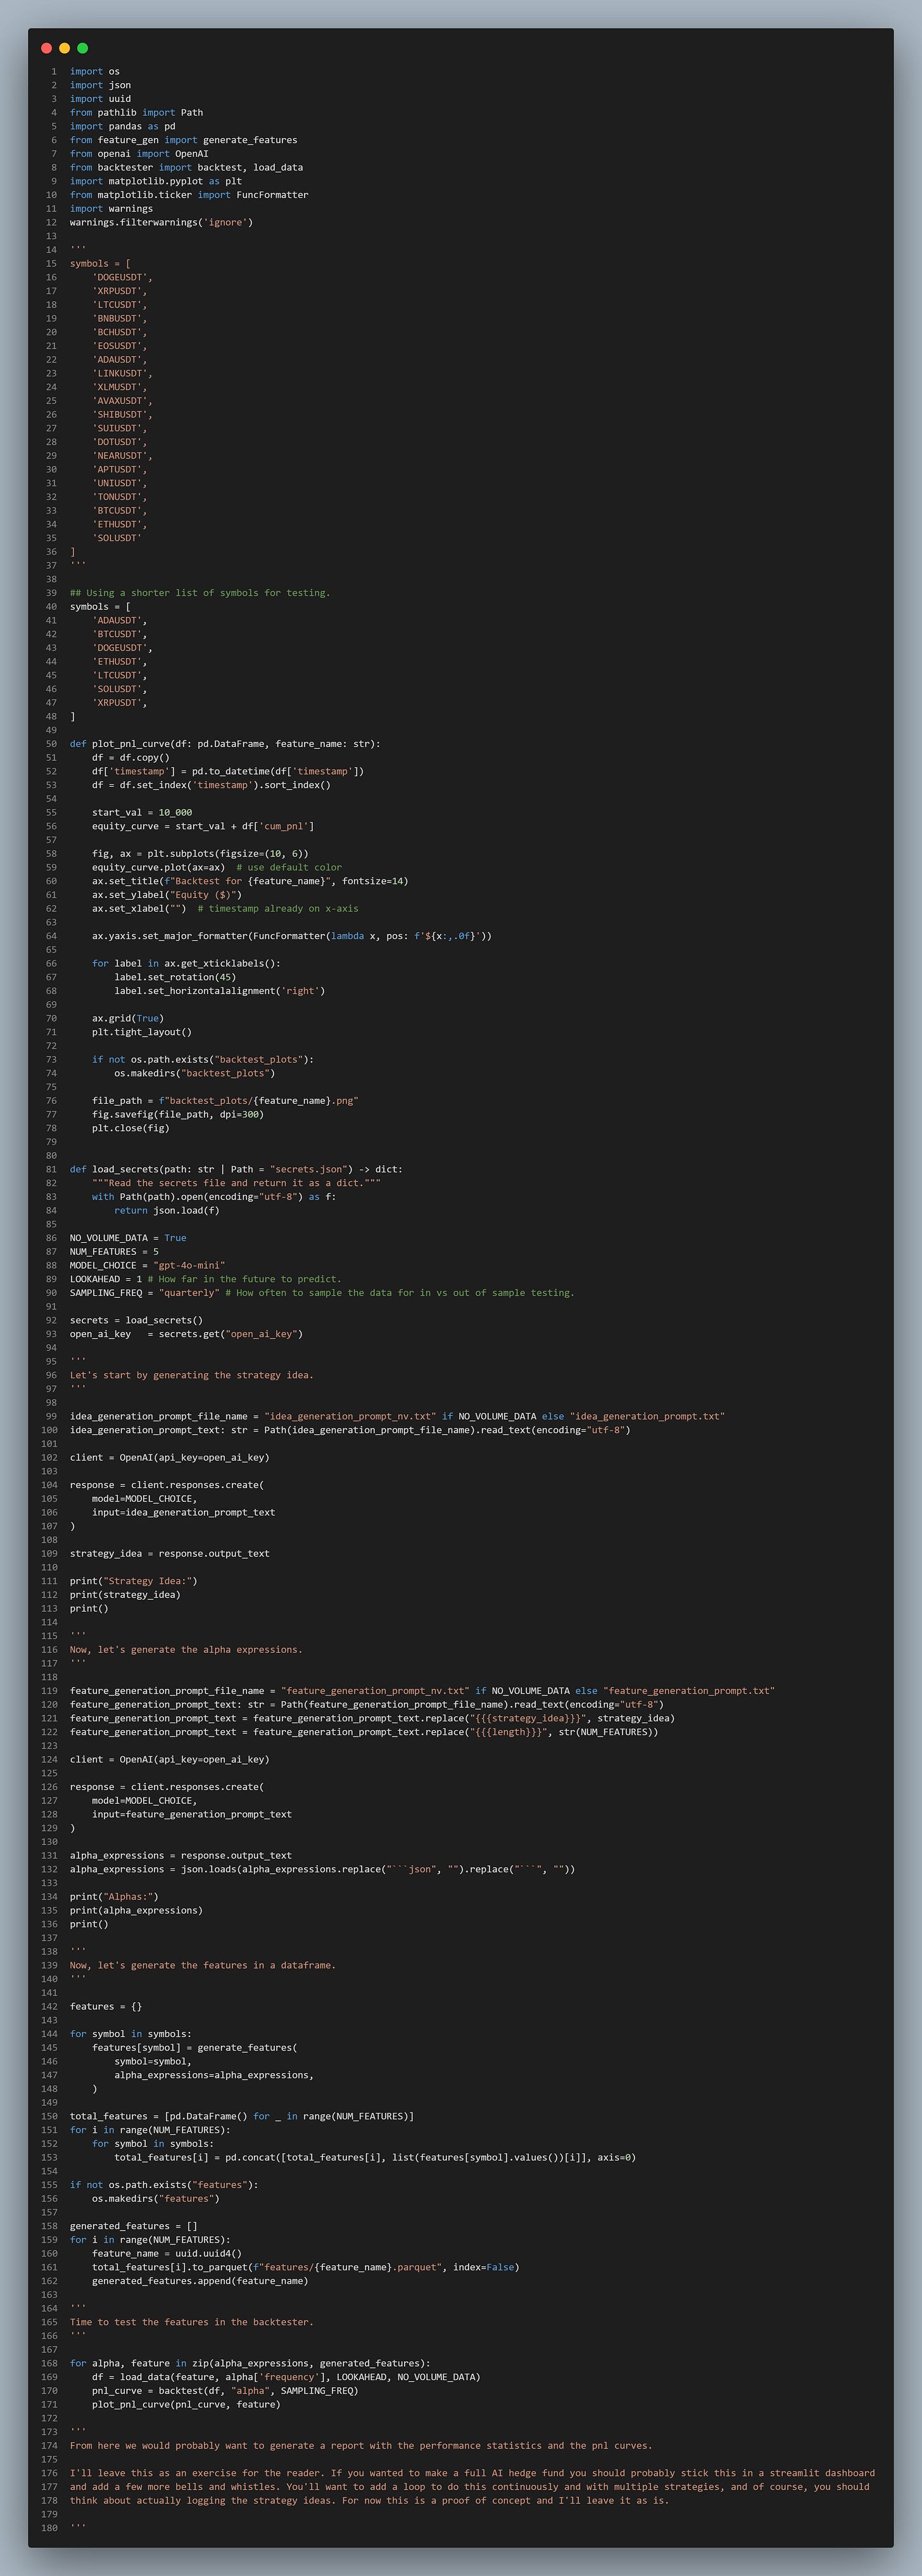922x2576 pixels.
Task: Click the 'def plot_pnl_curve' definition line
Action: tap(225, 743)
